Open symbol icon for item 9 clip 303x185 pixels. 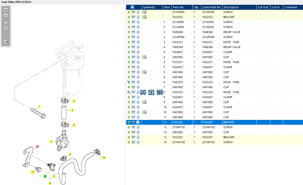pos(144,102)
